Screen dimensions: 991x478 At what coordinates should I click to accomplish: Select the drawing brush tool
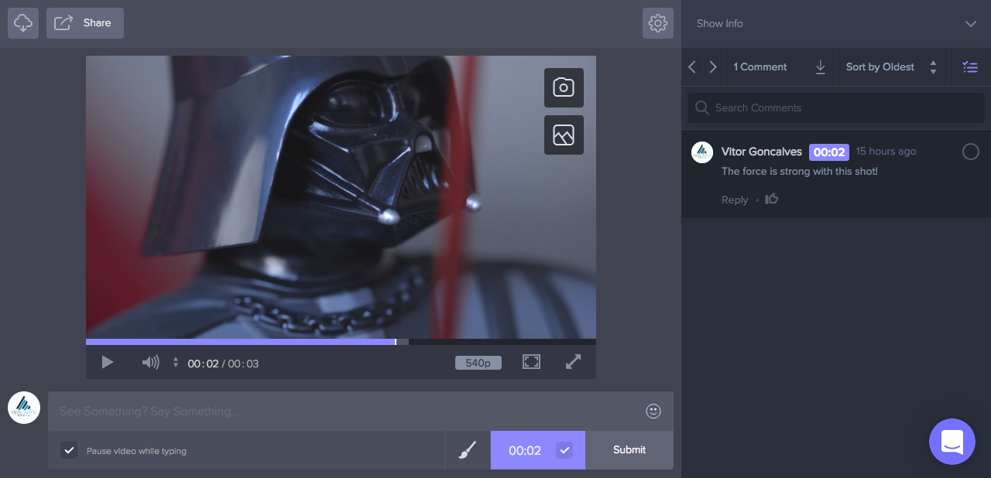tap(468, 450)
